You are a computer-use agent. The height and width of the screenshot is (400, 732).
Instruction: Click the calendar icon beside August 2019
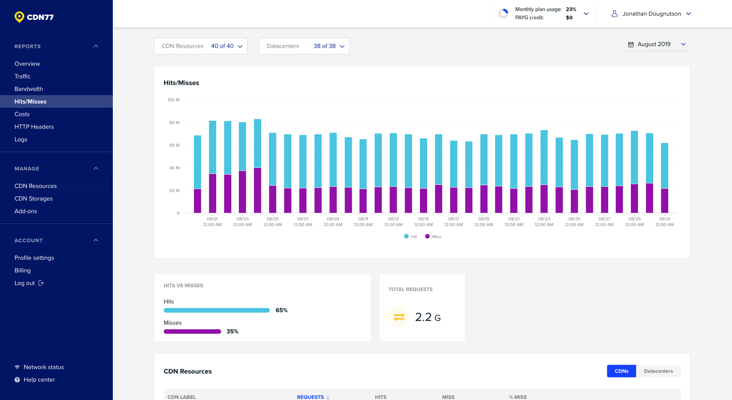click(631, 45)
